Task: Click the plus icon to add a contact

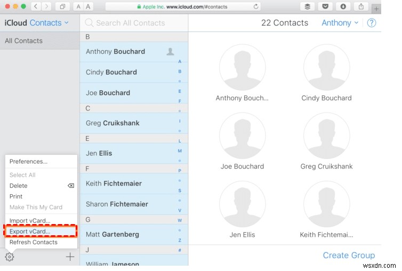Action: point(70,257)
